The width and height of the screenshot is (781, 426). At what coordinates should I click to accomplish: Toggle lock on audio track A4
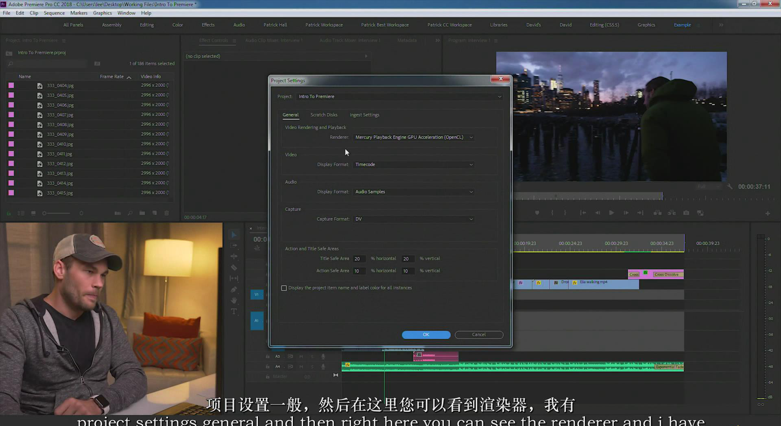coord(268,367)
